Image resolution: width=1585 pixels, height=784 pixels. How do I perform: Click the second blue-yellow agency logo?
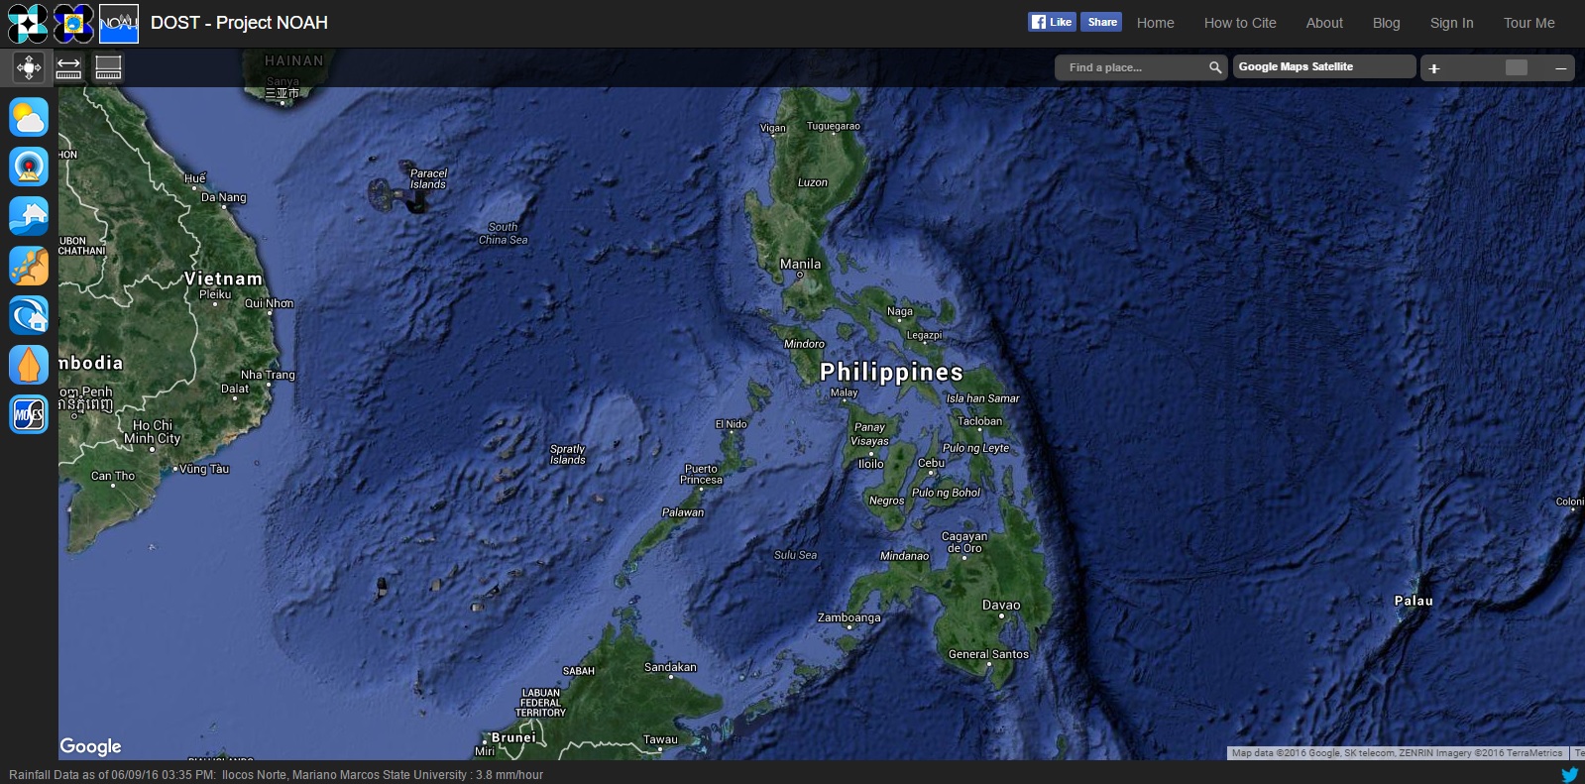pos(73,23)
